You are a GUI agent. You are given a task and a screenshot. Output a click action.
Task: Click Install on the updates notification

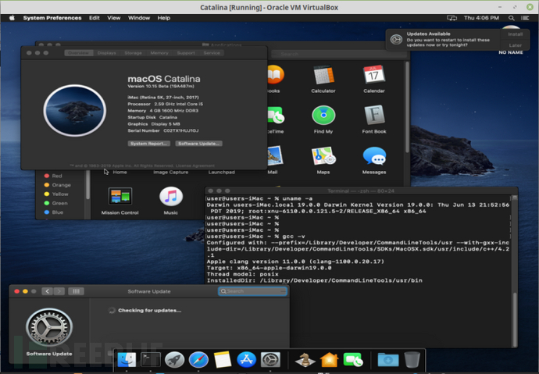click(516, 34)
